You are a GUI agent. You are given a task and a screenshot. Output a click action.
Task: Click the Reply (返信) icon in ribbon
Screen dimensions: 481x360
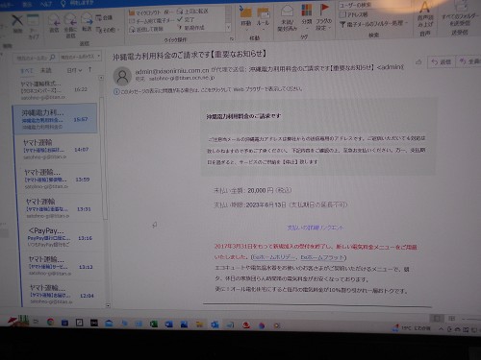(54, 20)
